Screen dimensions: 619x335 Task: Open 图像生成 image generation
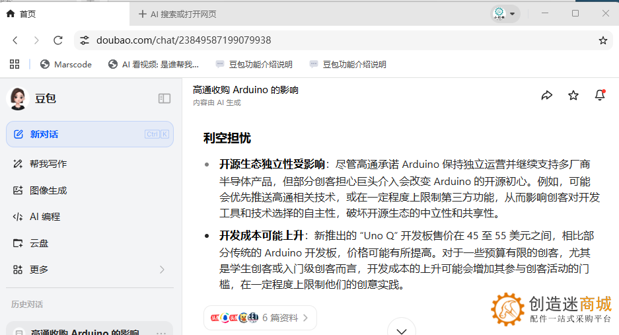(x=48, y=190)
